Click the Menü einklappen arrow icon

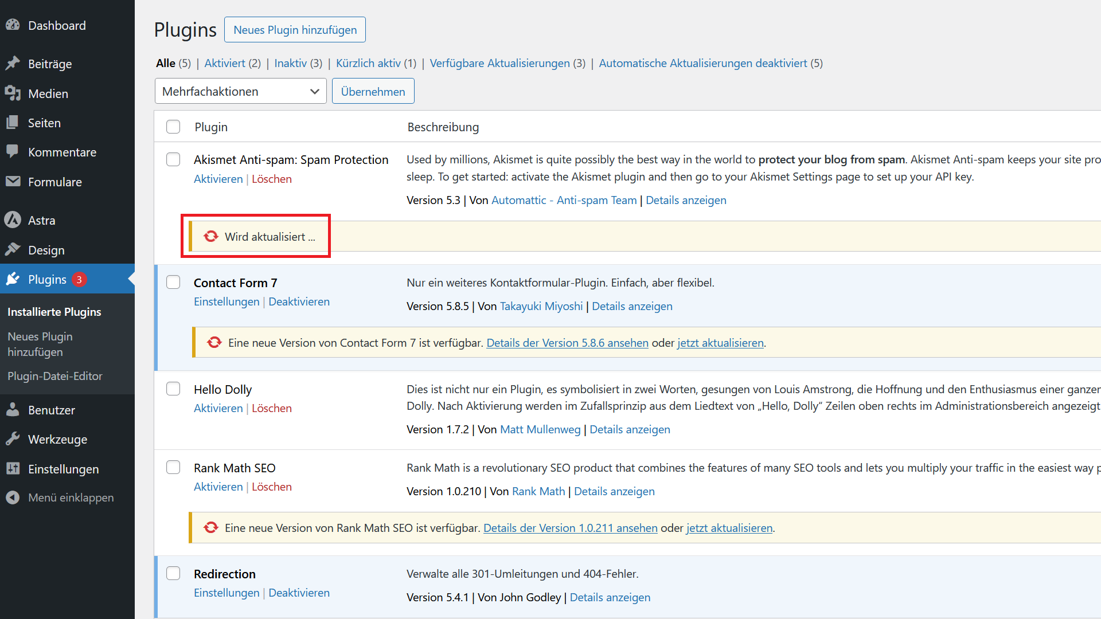[13, 497]
